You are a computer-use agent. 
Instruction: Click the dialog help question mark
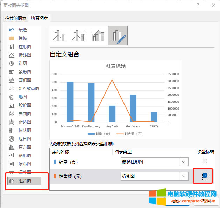(x=198, y=5)
